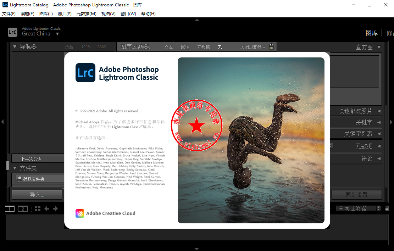This screenshot has height=251, width=394.
Task: Set navigator zoom to 100%
Action: pyautogui.click(x=86, y=47)
